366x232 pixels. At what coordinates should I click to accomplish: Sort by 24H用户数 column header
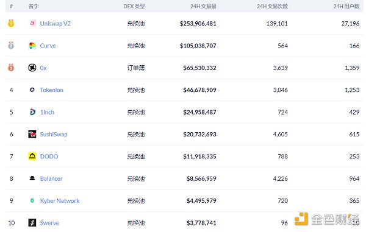tap(346, 6)
